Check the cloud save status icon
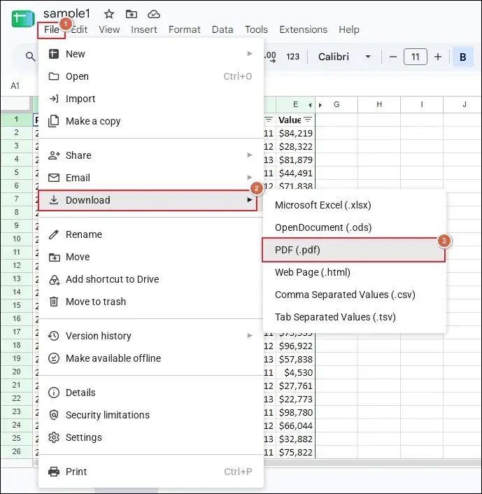482x494 pixels. click(x=154, y=14)
